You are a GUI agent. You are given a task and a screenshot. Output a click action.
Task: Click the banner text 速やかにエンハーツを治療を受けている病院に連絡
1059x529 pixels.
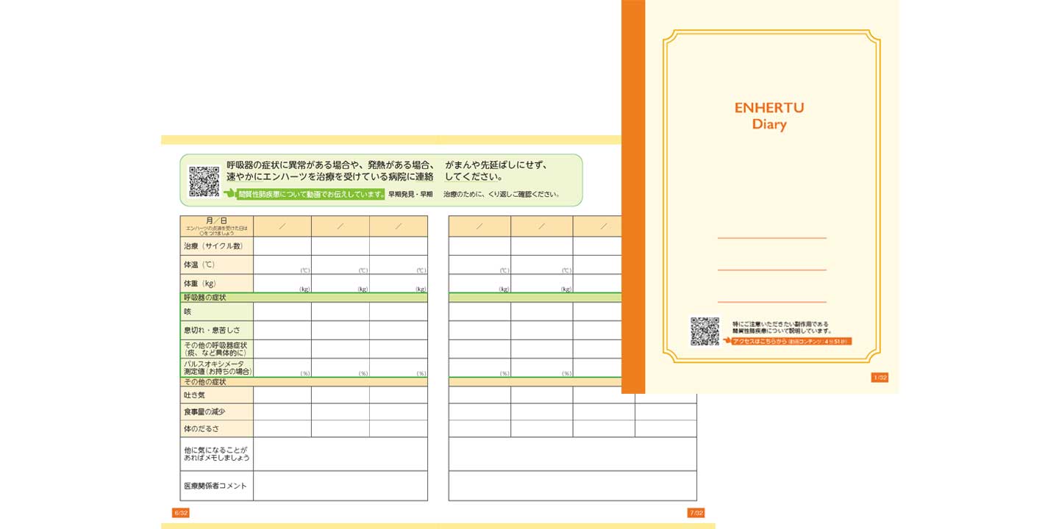click(x=330, y=178)
